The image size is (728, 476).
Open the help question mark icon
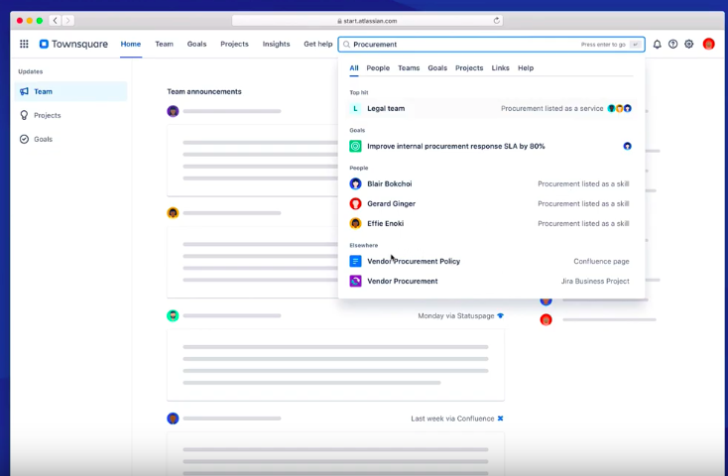[x=672, y=44]
